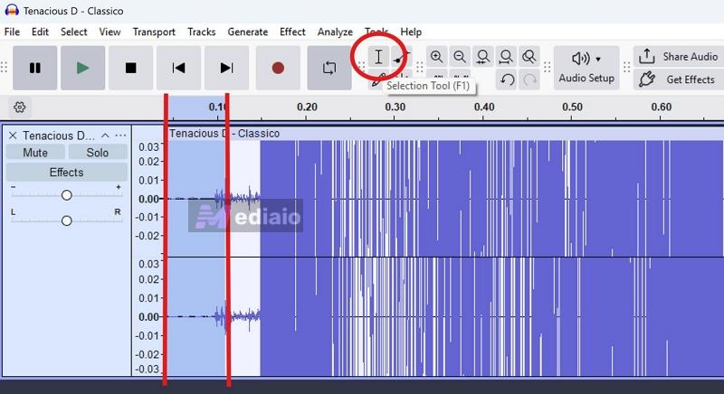Viewport: 724px width, 394px height.
Task: Click the track gain slider handle
Action: pyautogui.click(x=66, y=195)
